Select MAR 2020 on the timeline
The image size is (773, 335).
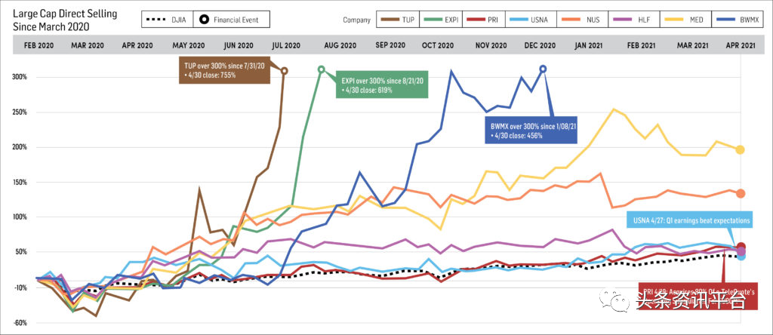(x=88, y=45)
